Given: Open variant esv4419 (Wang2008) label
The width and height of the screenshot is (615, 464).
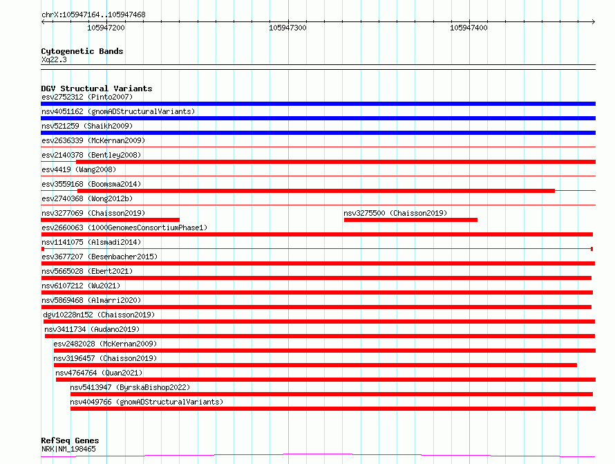Looking at the screenshot, I should [x=79, y=169].
